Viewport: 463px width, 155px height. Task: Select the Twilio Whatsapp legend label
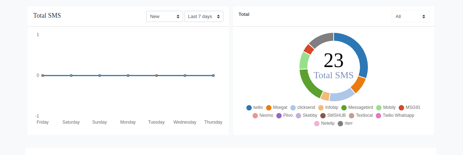[398, 115]
